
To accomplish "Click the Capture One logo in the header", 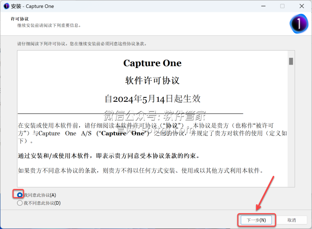I will point(299,24).
